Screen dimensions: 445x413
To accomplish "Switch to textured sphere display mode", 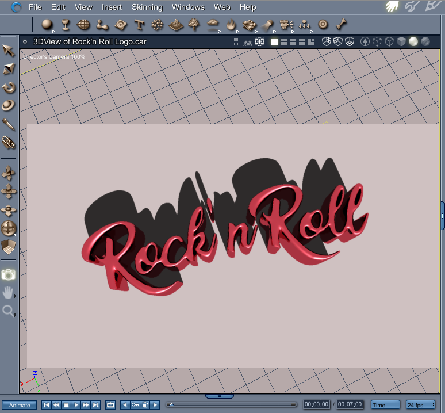I will tap(425, 42).
